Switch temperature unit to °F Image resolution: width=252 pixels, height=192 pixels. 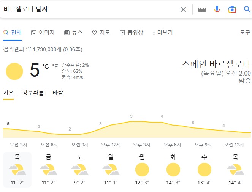(x=55, y=66)
